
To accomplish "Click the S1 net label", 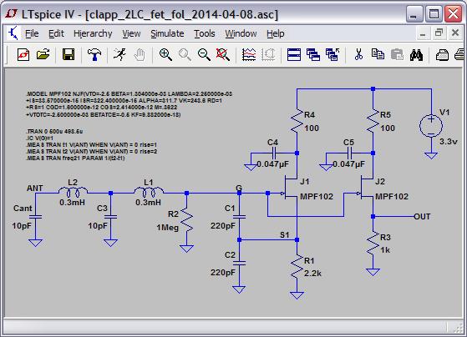I will pyautogui.click(x=284, y=235).
